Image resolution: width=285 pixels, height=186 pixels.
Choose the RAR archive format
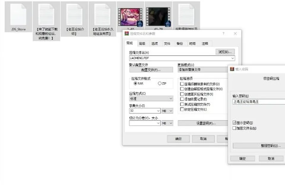point(135,84)
